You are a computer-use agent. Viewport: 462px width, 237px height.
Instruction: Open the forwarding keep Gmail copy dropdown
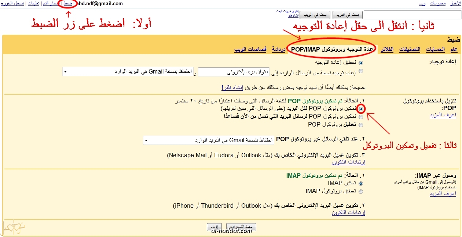pyautogui.click(x=128, y=72)
